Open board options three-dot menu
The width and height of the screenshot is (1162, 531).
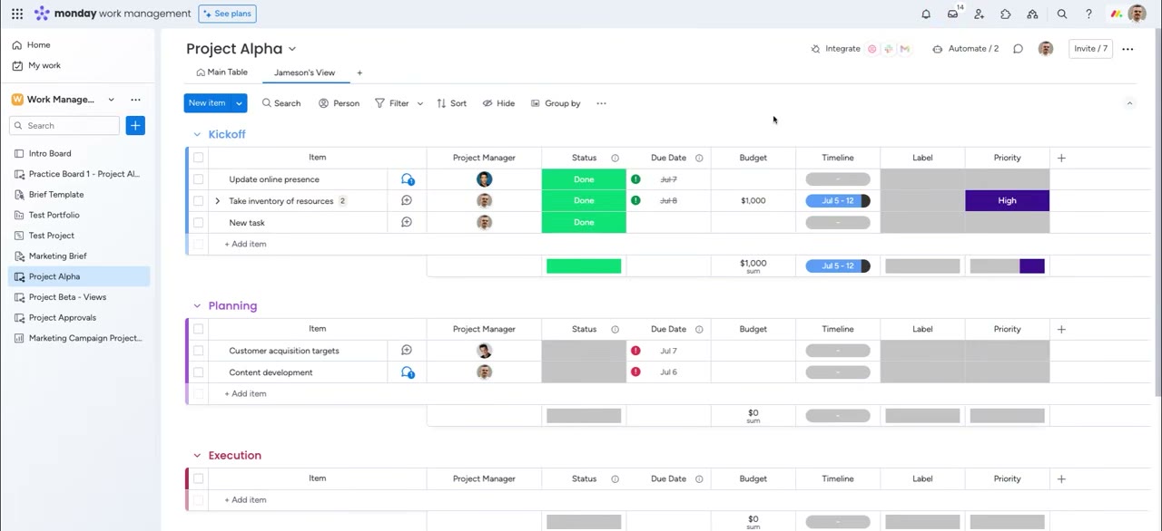(1128, 49)
